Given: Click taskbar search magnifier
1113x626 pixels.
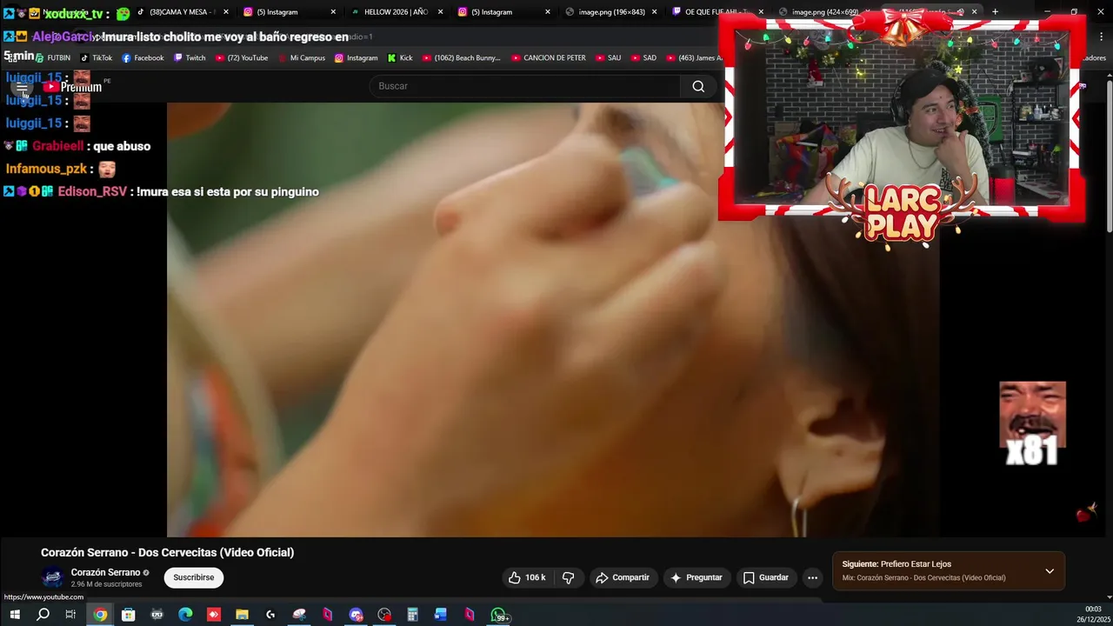Looking at the screenshot, I should (x=43, y=615).
